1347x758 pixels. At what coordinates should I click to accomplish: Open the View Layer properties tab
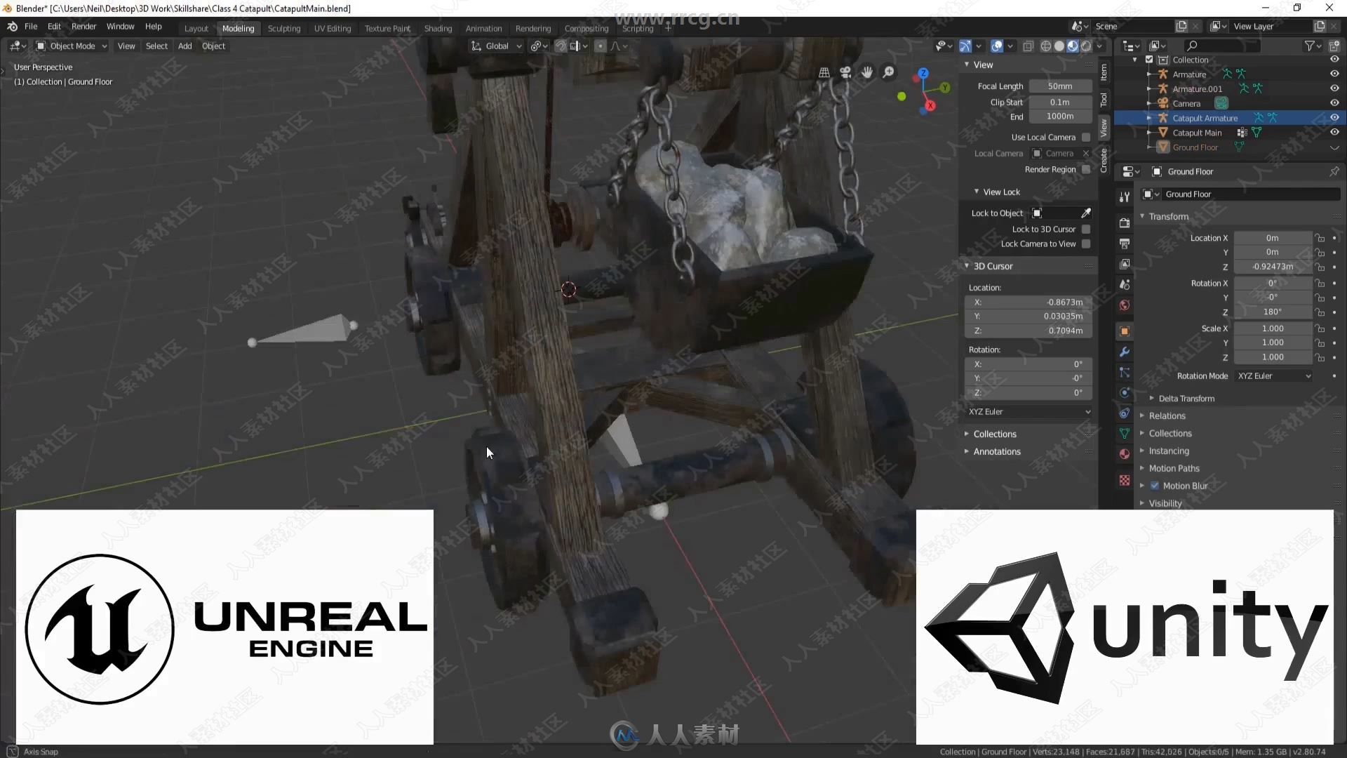tap(1125, 264)
